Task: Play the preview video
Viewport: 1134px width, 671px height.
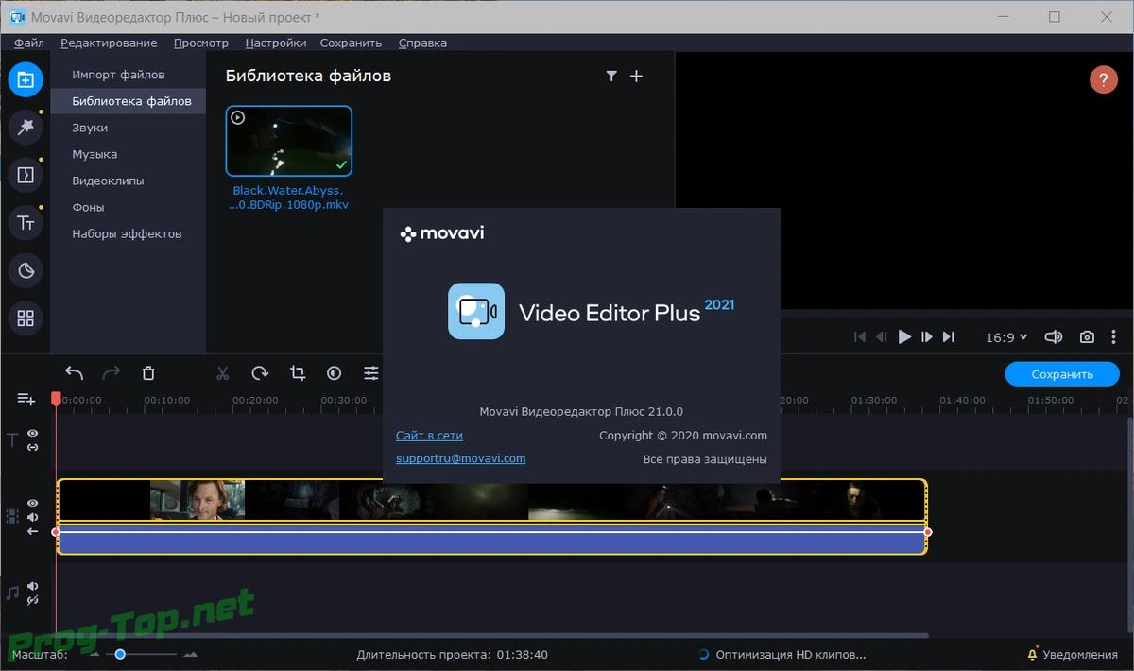Action: click(x=904, y=337)
